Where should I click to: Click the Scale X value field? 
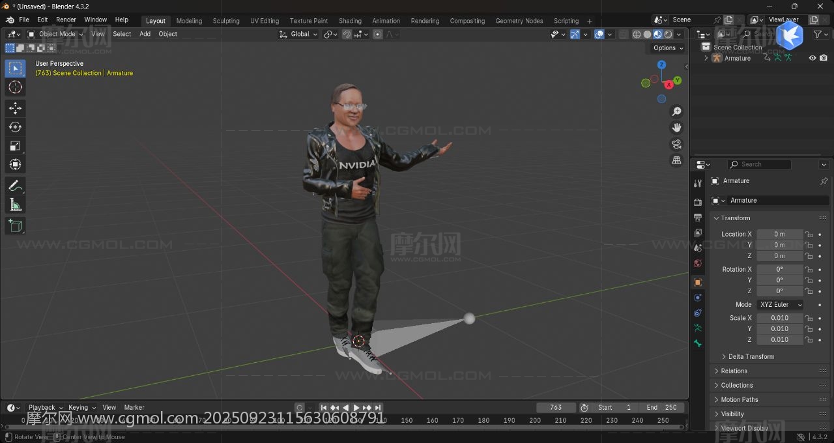tap(779, 319)
